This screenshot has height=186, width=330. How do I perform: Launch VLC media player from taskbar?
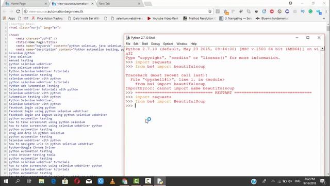112,181
